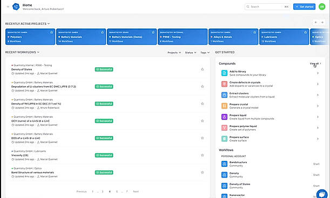Click the Prepare polymer liquid icon

pyautogui.click(x=224, y=128)
